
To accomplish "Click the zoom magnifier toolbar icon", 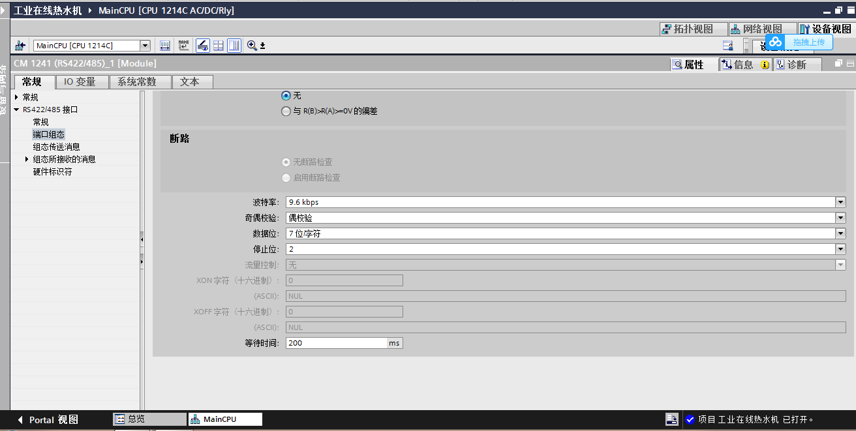I will point(252,46).
